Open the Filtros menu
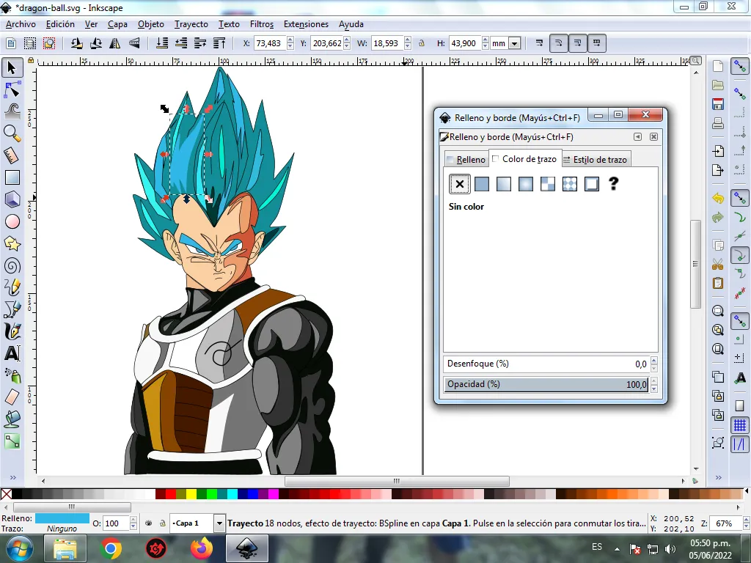Screen dimensions: 751x563 (x=262, y=24)
